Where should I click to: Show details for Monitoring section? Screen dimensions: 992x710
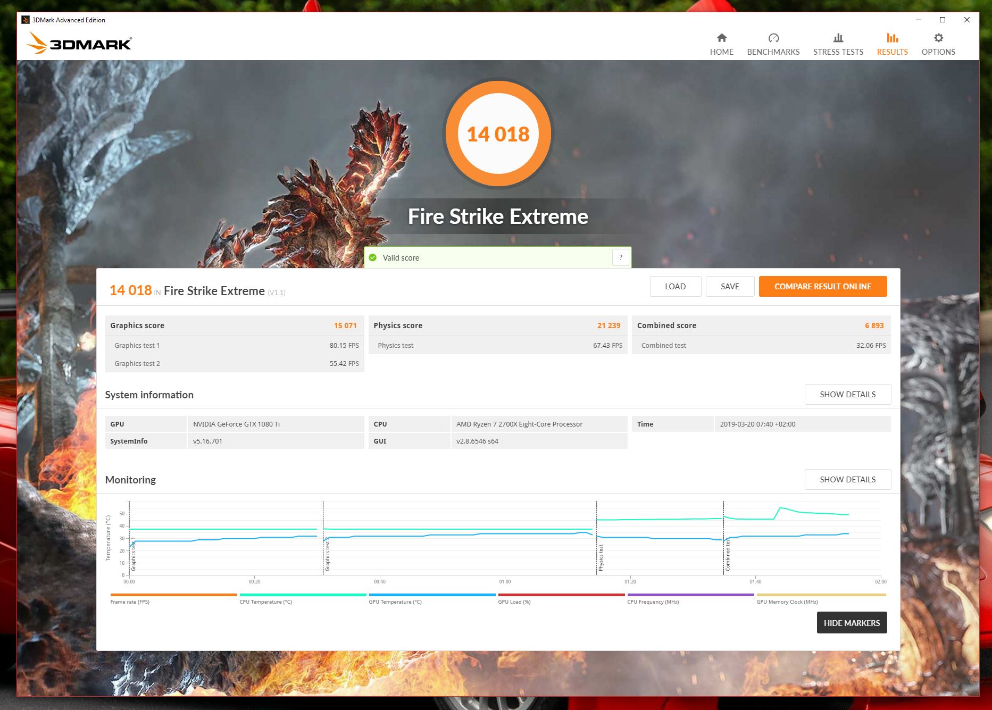click(847, 479)
